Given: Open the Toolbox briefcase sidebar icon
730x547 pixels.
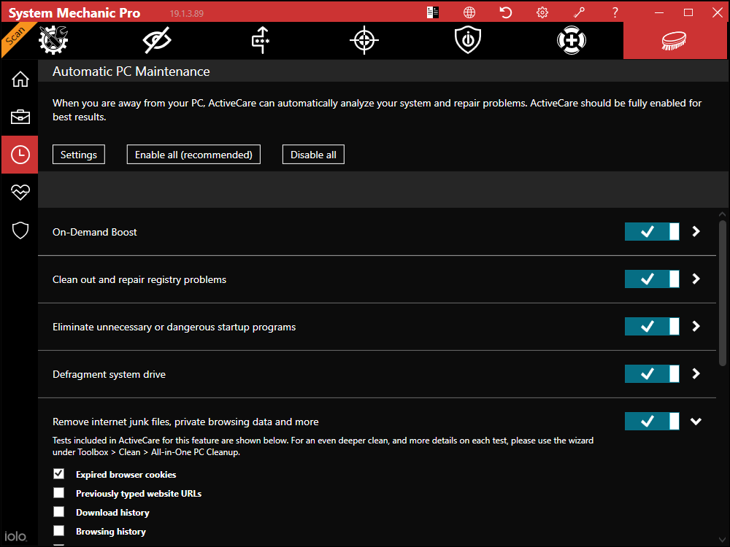Looking at the screenshot, I should [20, 117].
